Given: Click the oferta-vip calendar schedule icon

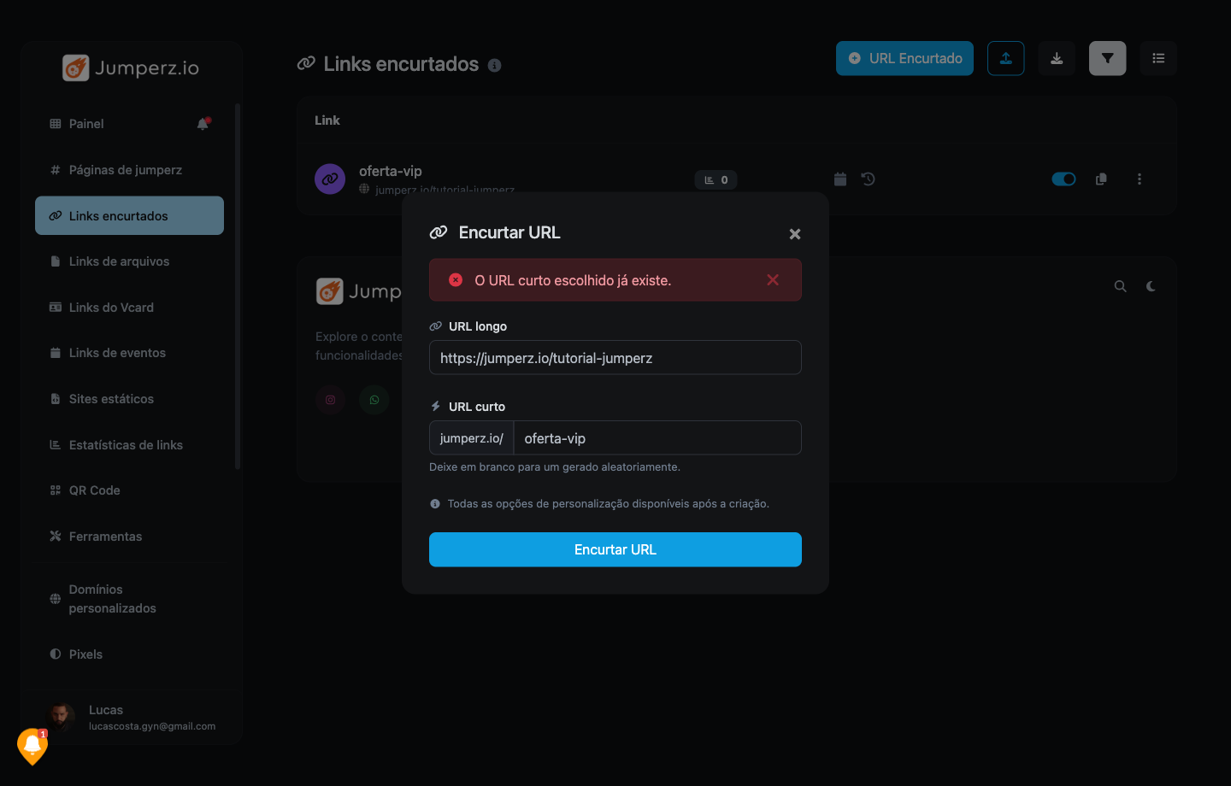Looking at the screenshot, I should (840, 179).
